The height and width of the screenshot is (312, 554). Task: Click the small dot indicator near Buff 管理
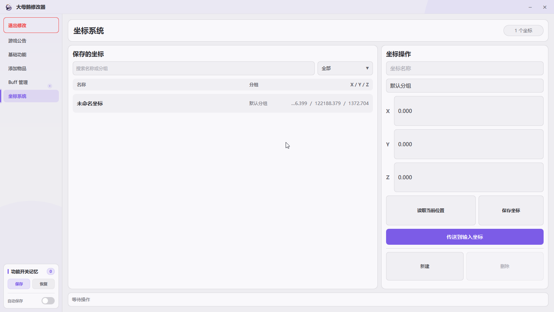50,86
